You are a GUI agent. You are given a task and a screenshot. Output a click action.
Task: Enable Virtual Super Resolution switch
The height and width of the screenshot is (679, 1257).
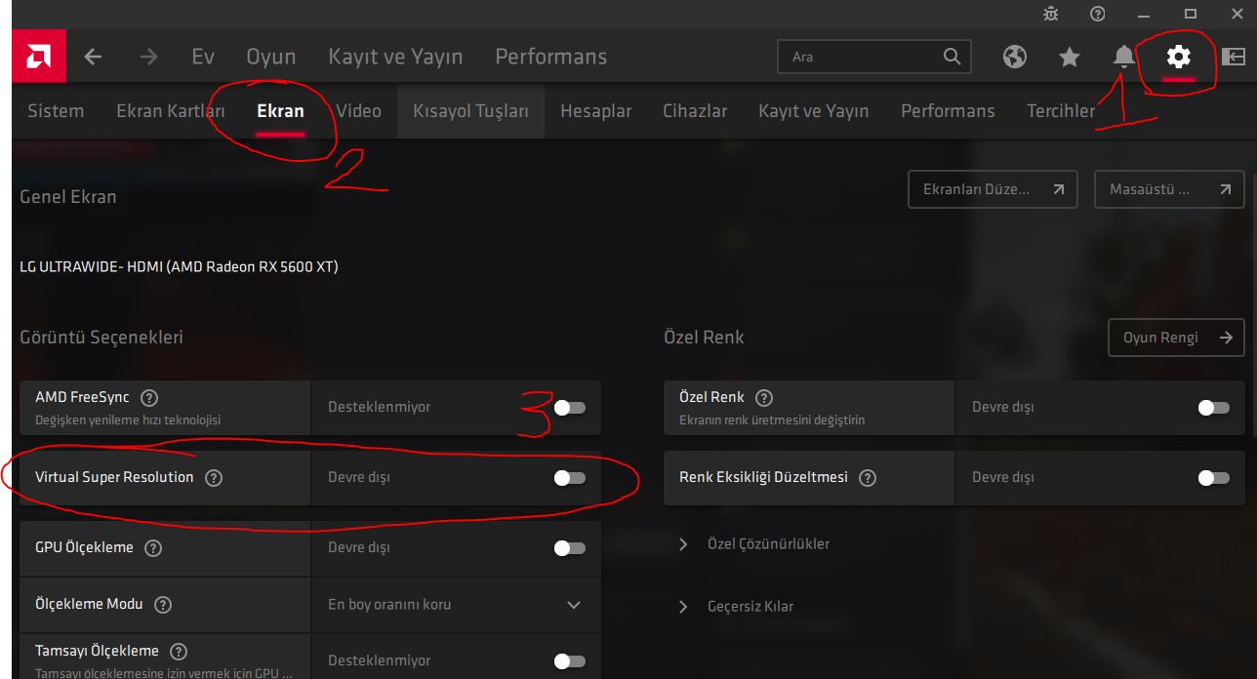570,478
